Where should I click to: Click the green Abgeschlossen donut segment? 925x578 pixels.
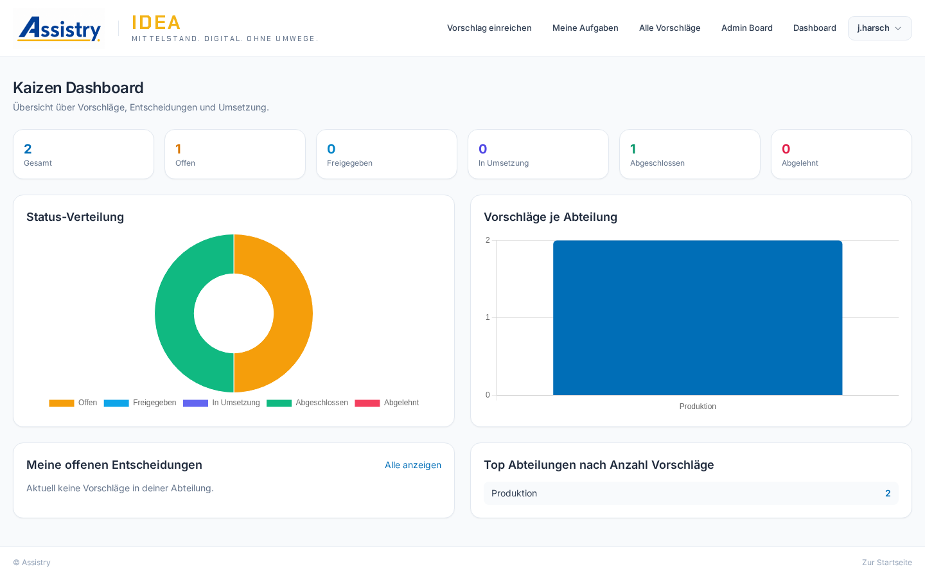175,313
